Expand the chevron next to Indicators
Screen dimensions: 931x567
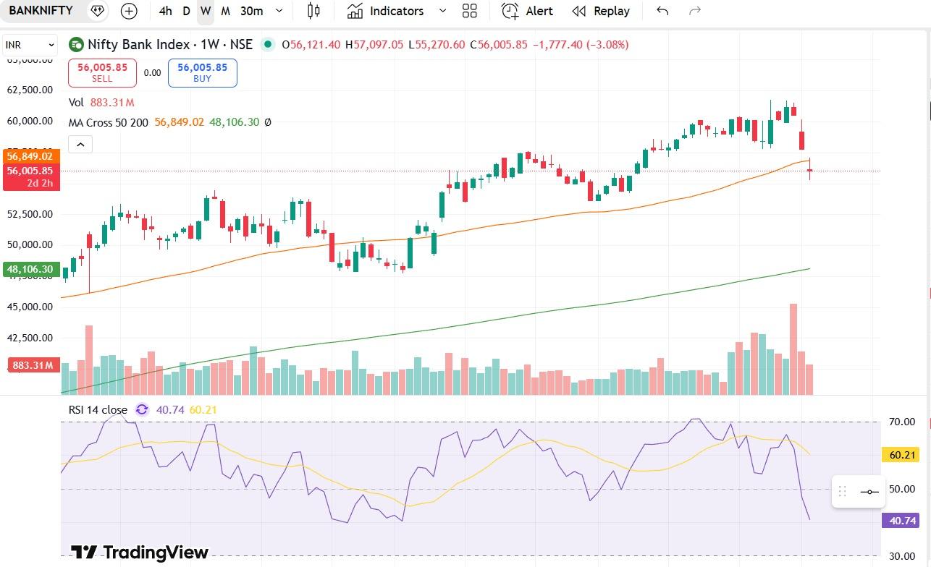(x=442, y=11)
